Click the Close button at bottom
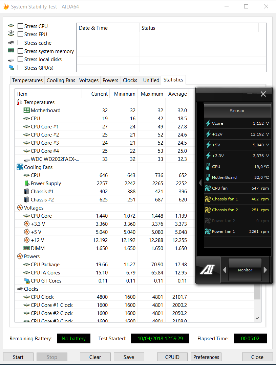This screenshot has height=365, width=276. click(x=257, y=357)
